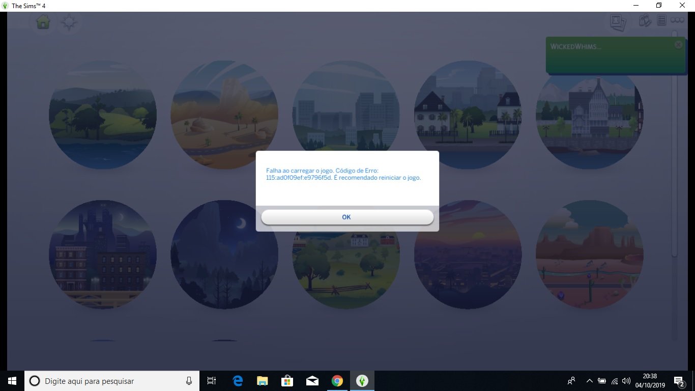
Task: Open the People icon in tray
Action: point(571,381)
